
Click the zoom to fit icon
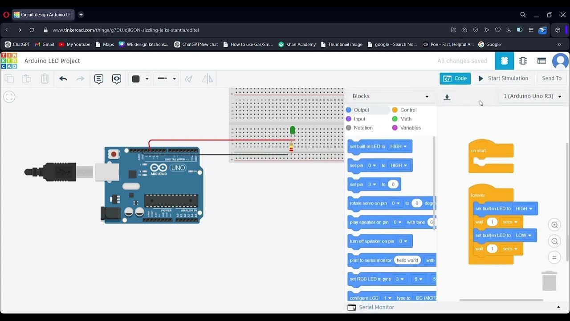coord(9,97)
